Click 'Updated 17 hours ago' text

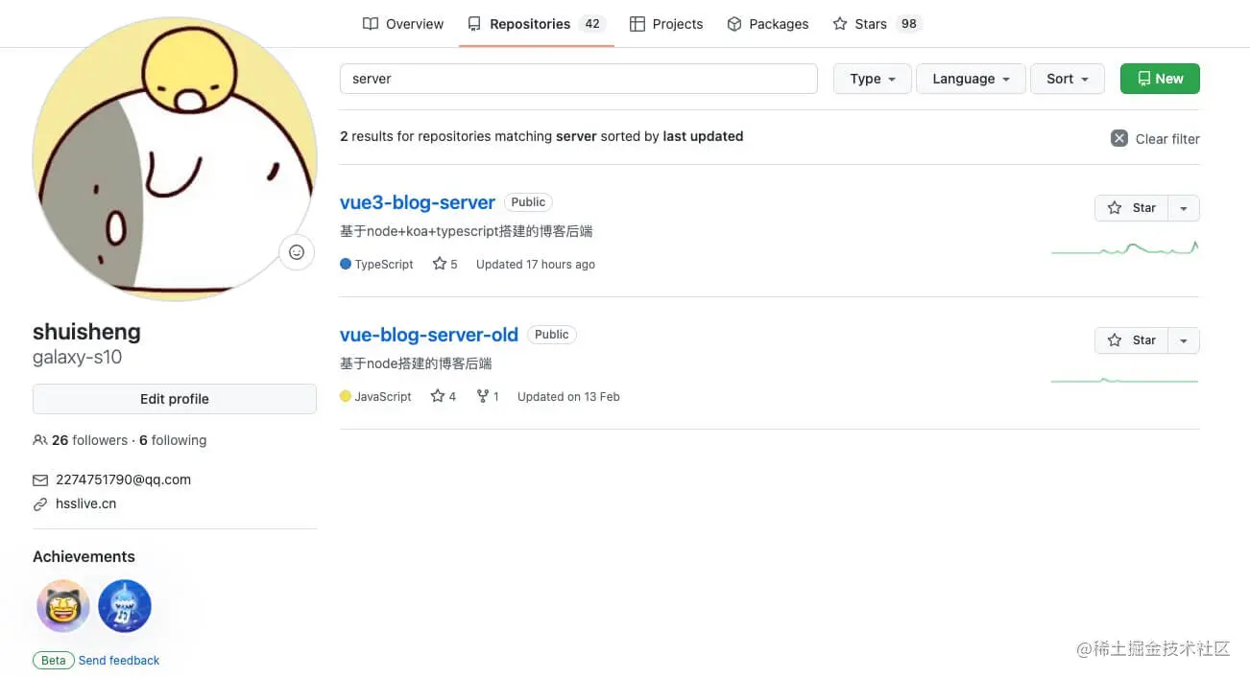[536, 264]
